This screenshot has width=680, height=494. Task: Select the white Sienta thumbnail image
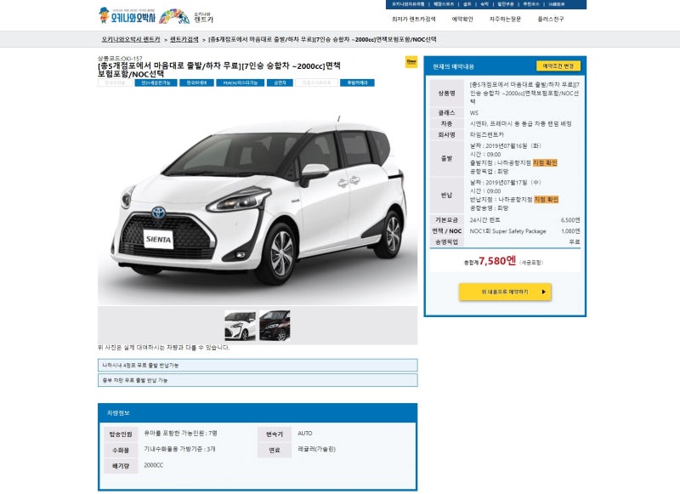point(241,326)
